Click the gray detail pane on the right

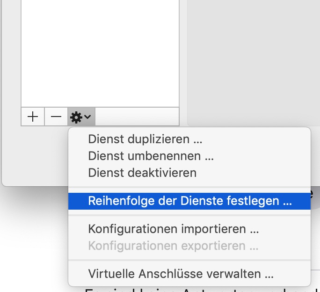(253, 61)
